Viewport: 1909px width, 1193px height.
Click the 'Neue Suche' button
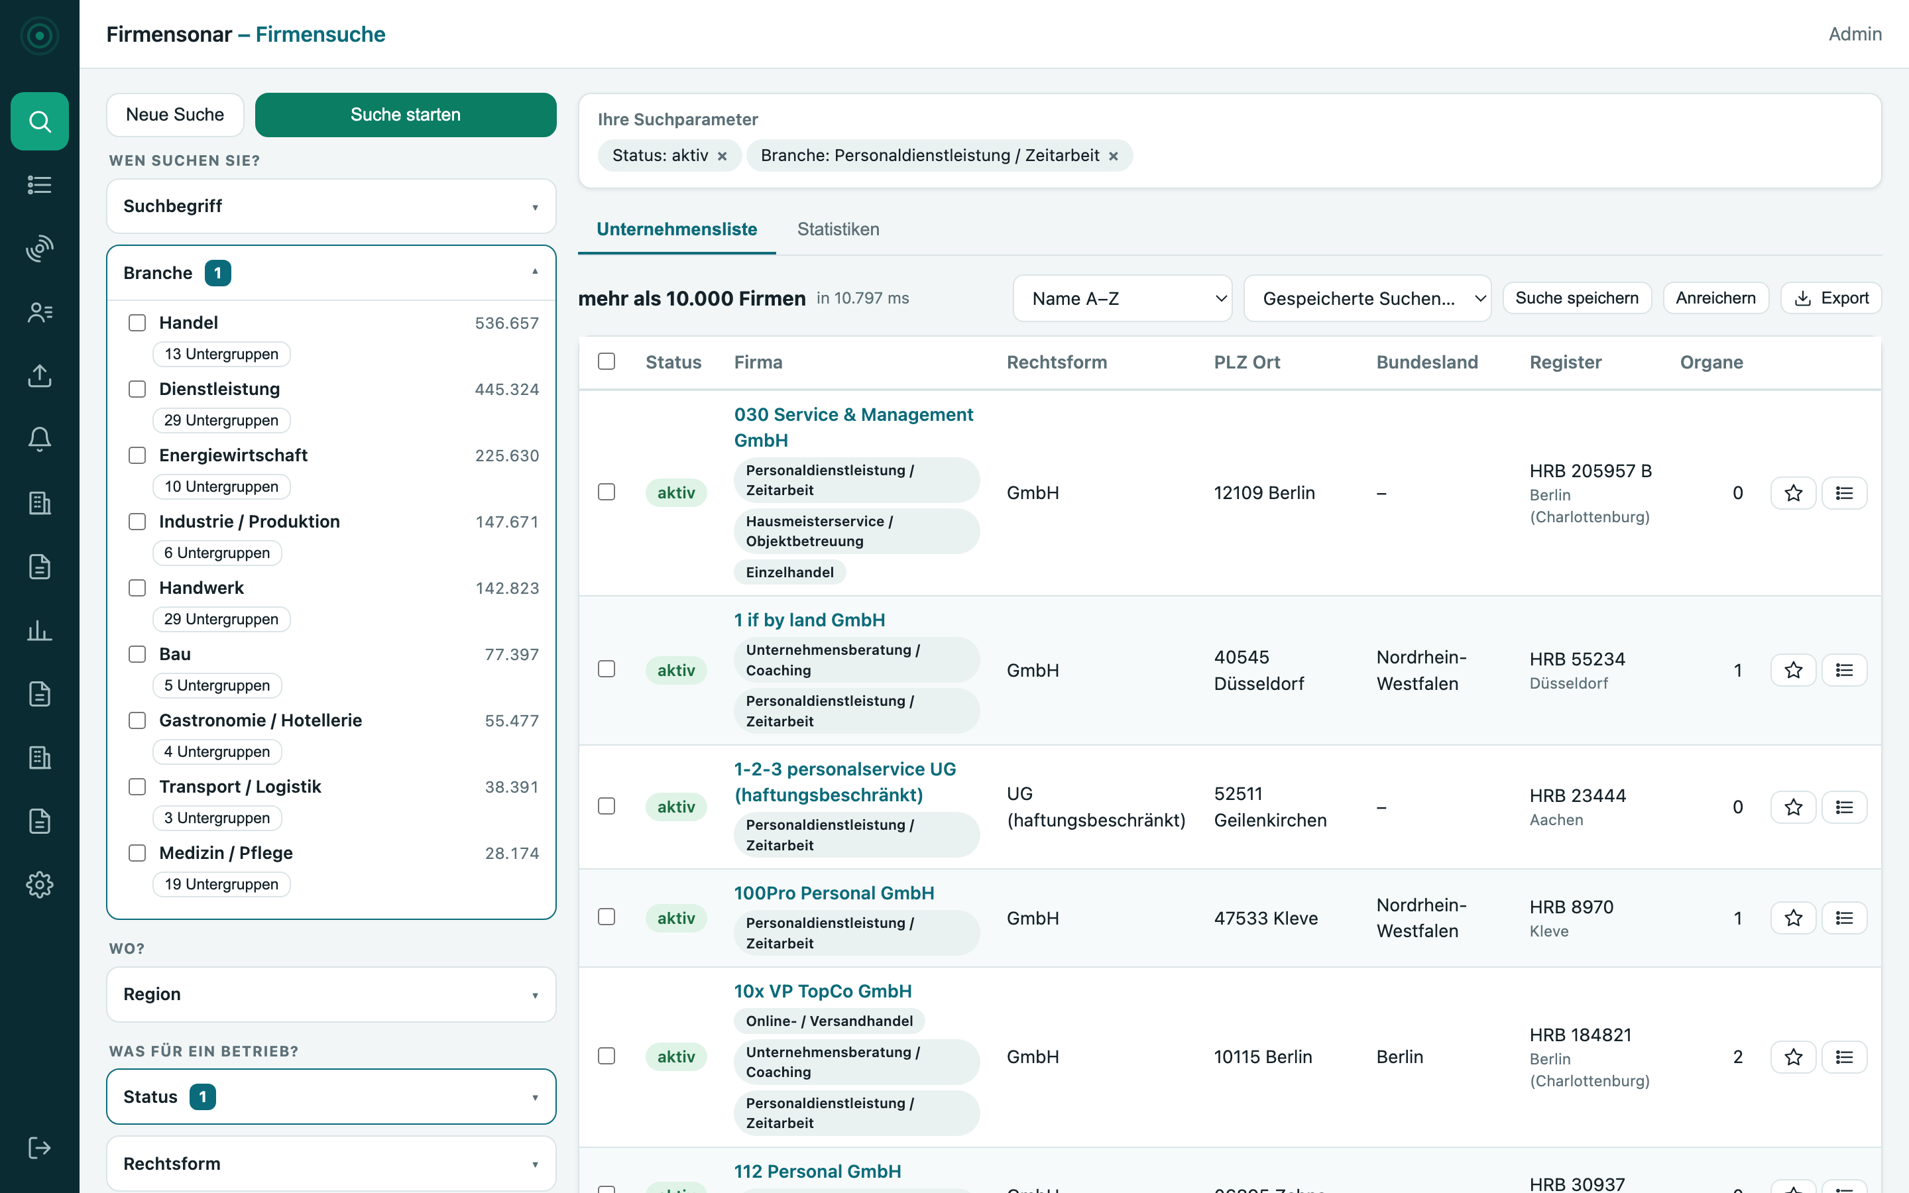click(175, 115)
